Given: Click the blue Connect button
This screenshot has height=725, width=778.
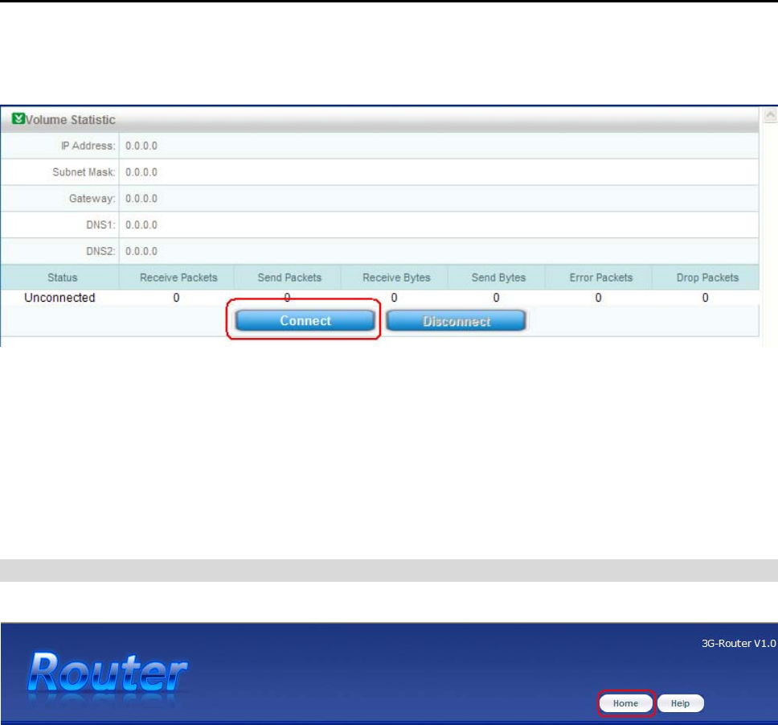Looking at the screenshot, I should (x=305, y=320).
